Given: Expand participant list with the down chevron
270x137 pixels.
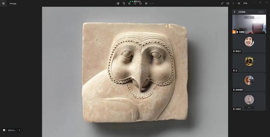Looking at the screenshot, I should coord(249,108).
